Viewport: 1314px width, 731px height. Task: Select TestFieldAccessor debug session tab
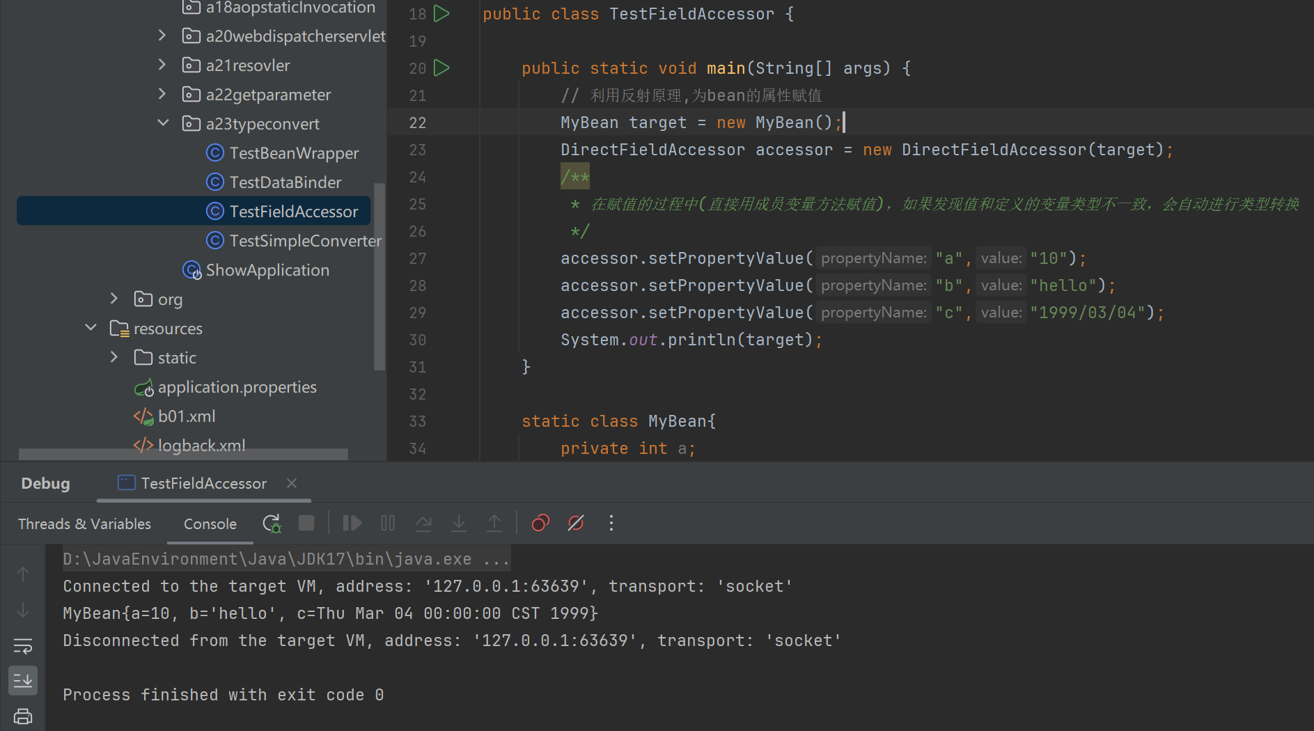(x=204, y=483)
